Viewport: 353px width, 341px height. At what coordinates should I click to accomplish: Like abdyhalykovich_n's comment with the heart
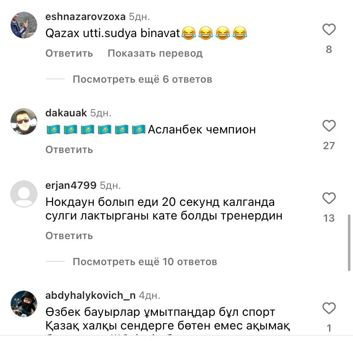click(x=329, y=308)
